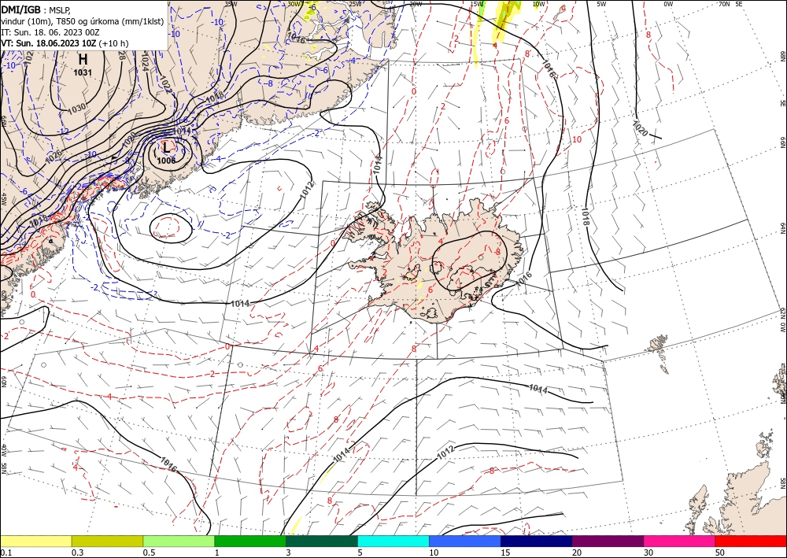The image size is (787, 558).
Task: Click the 1022 isobar label
Action: (165, 83)
